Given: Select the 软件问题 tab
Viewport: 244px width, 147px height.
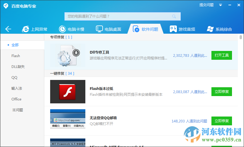Looking at the screenshot, I should coord(145,29).
